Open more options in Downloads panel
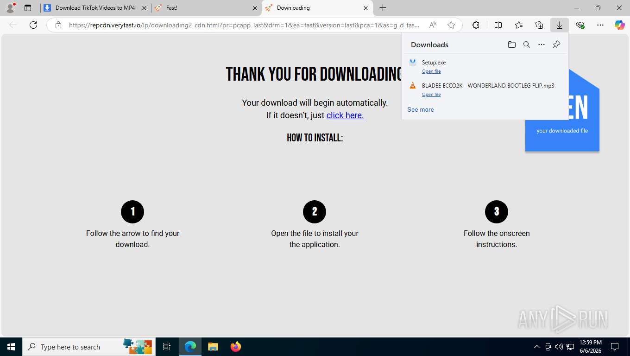This screenshot has width=630, height=356. click(541, 44)
